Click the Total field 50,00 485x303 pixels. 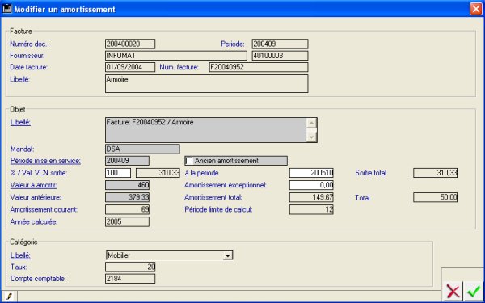[x=435, y=197]
